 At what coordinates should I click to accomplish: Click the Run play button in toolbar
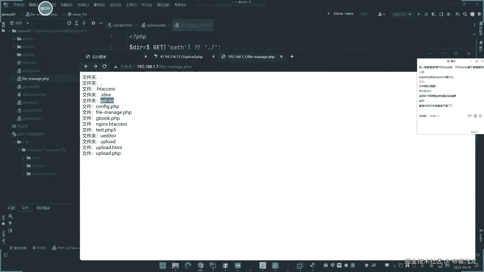419,14
